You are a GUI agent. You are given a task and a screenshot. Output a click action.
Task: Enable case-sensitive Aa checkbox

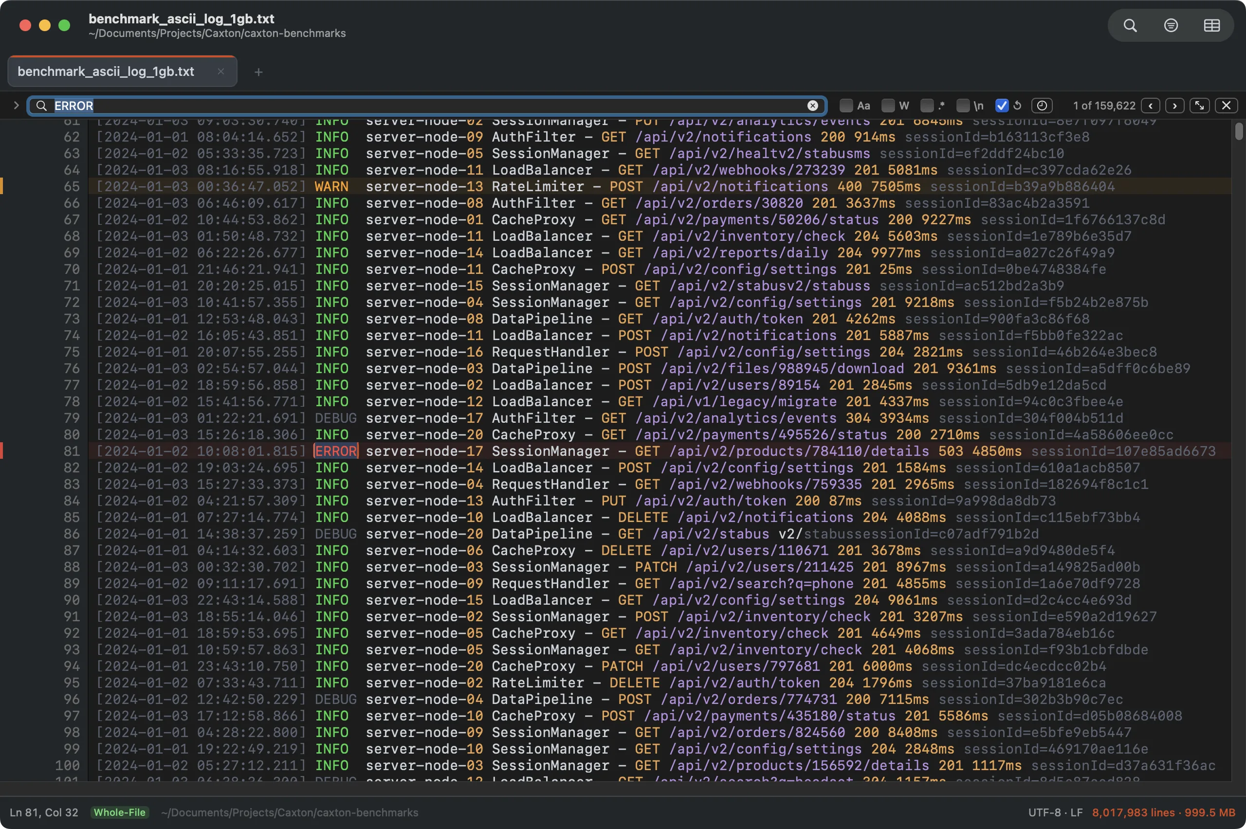pos(846,106)
